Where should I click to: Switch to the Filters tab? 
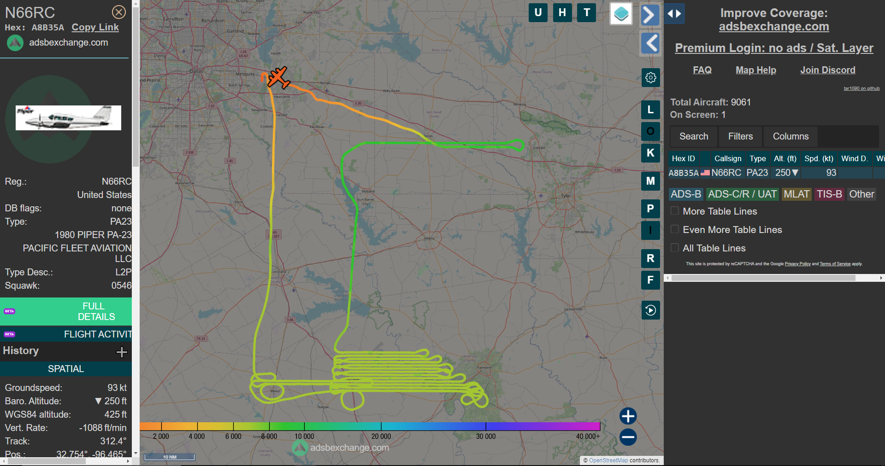point(740,136)
